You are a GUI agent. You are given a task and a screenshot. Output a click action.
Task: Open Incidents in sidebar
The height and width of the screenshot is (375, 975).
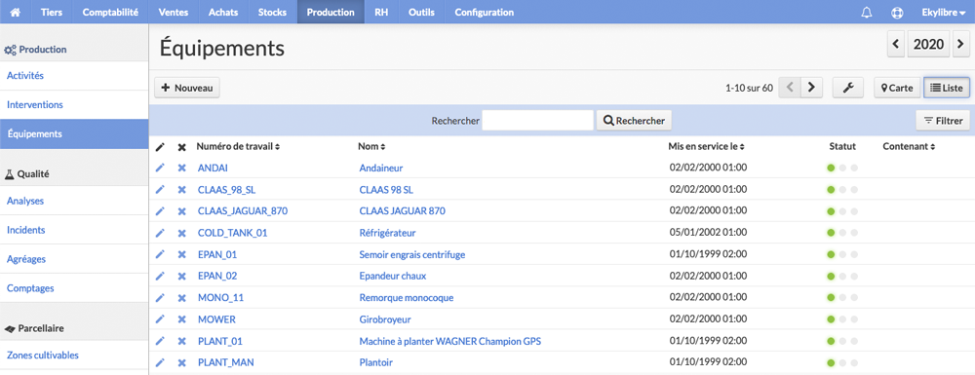74,230
